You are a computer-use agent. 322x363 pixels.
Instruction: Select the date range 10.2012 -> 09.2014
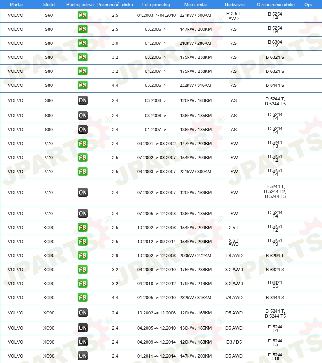point(156,242)
